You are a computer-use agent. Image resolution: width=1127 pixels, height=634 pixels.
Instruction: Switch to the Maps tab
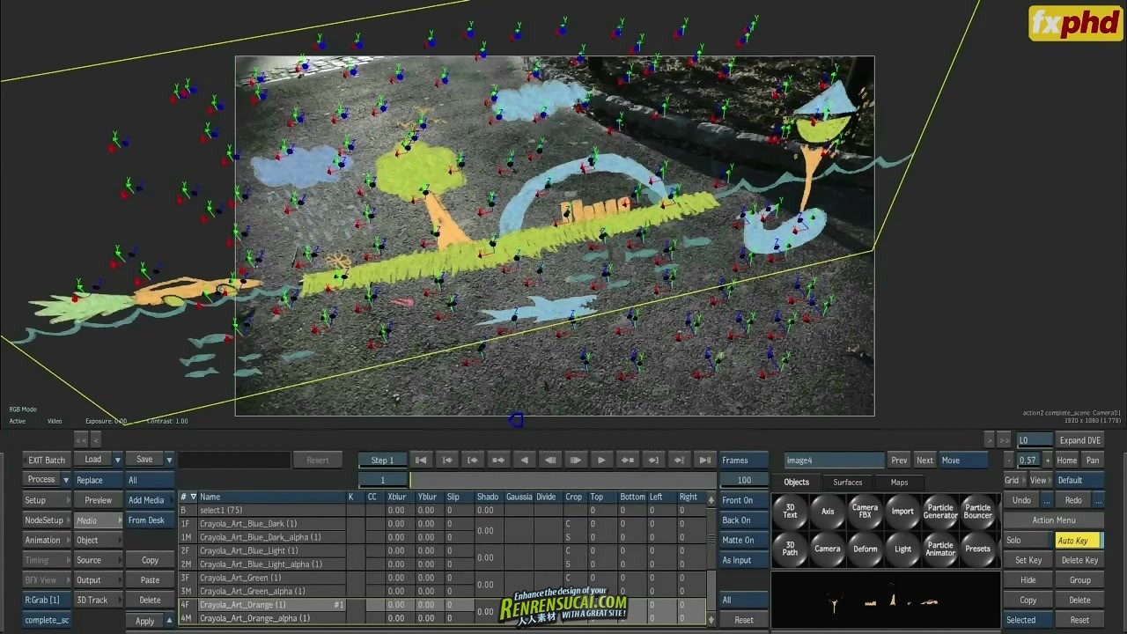click(899, 482)
